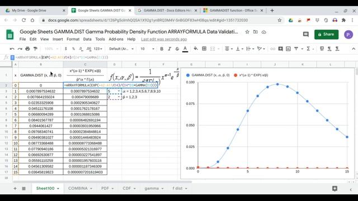Redo the last action

pos(20,49)
